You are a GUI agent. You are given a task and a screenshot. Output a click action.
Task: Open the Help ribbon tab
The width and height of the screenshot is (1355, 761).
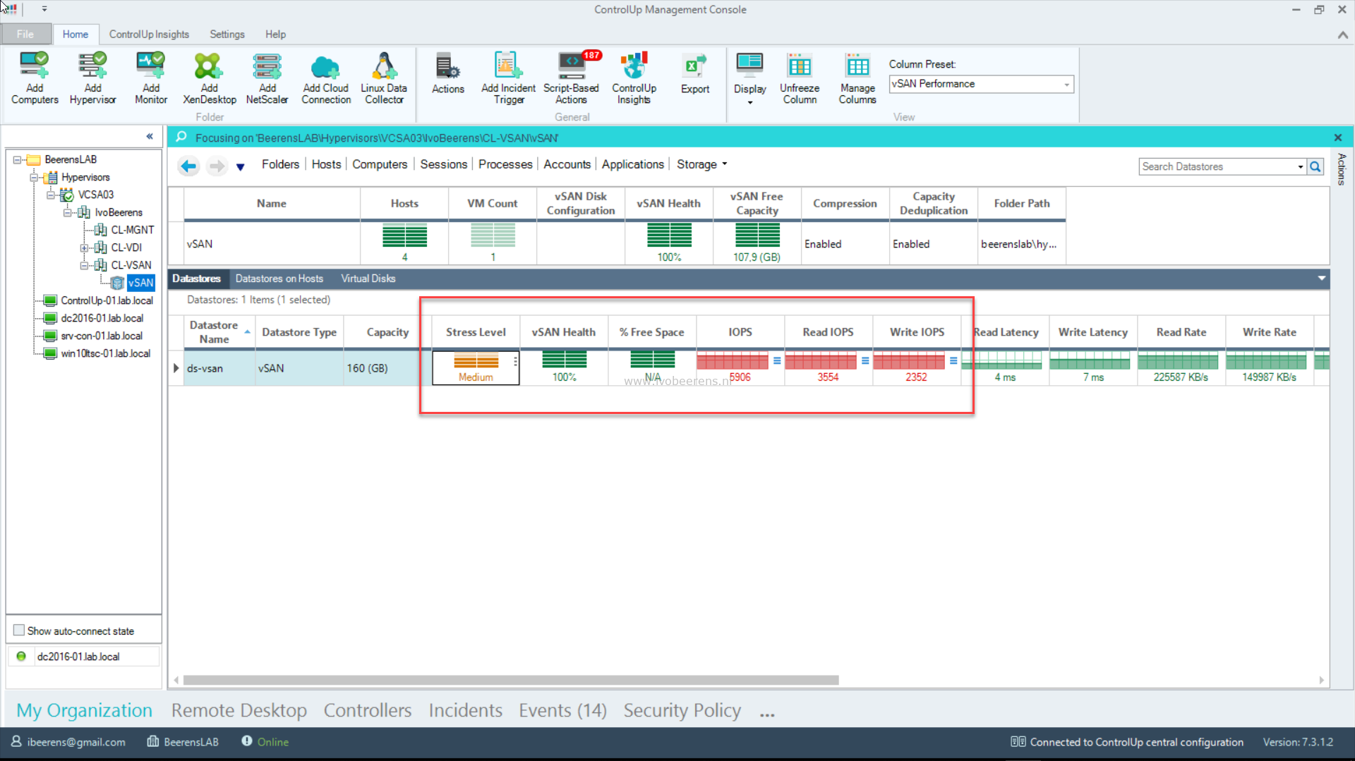click(275, 34)
